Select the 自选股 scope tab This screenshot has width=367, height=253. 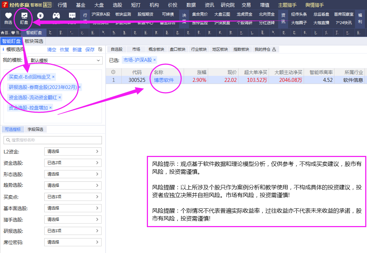tap(117, 49)
